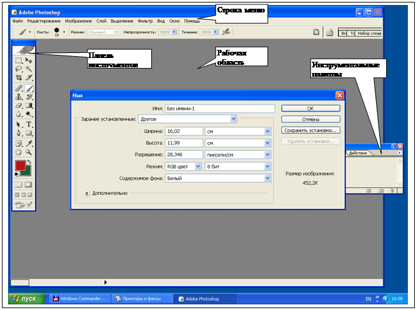Select the Gradient tool
Screen dimensions: 416x310
click(x=29, y=105)
